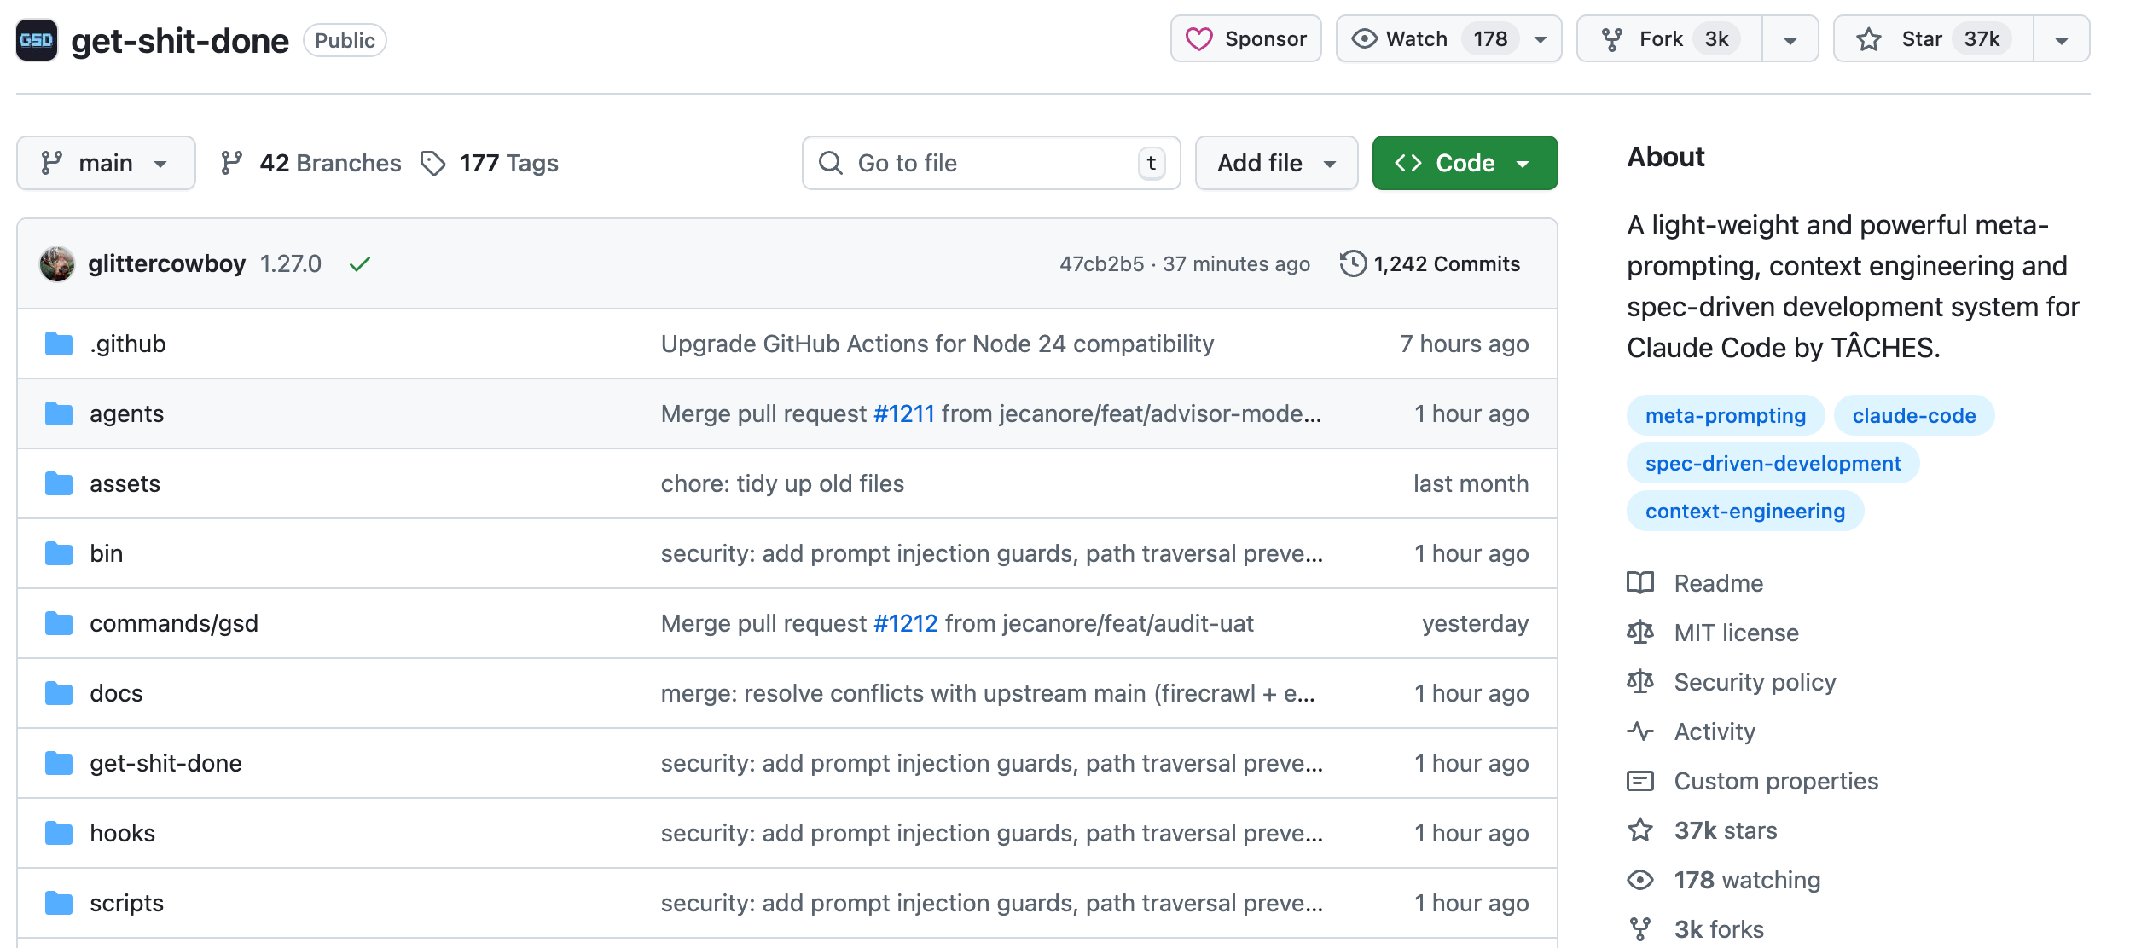Click the agents folder icon
The width and height of the screenshot is (2153, 948).
[59, 414]
